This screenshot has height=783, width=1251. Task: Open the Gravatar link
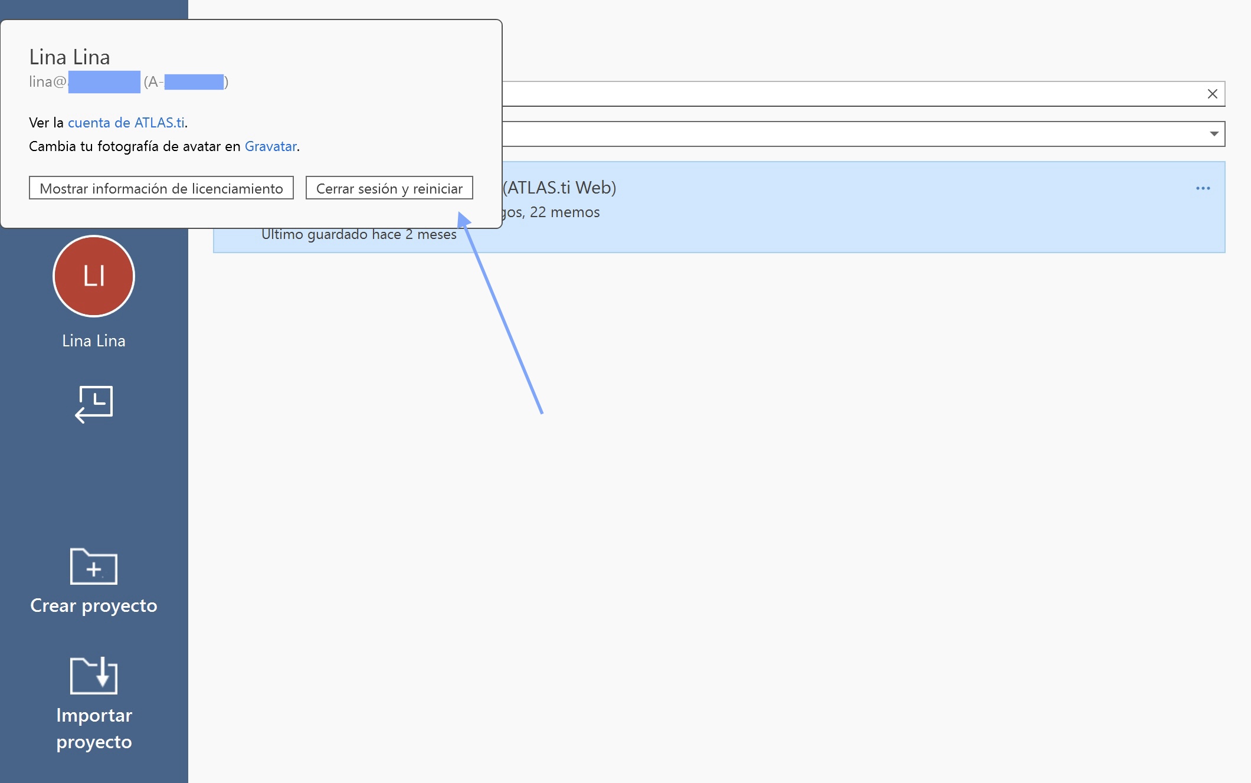[x=270, y=146]
